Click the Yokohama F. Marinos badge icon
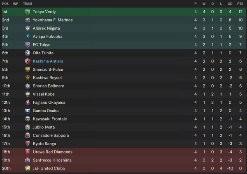Image resolution: width=247 pixels, height=174 pixels. click(x=28, y=20)
